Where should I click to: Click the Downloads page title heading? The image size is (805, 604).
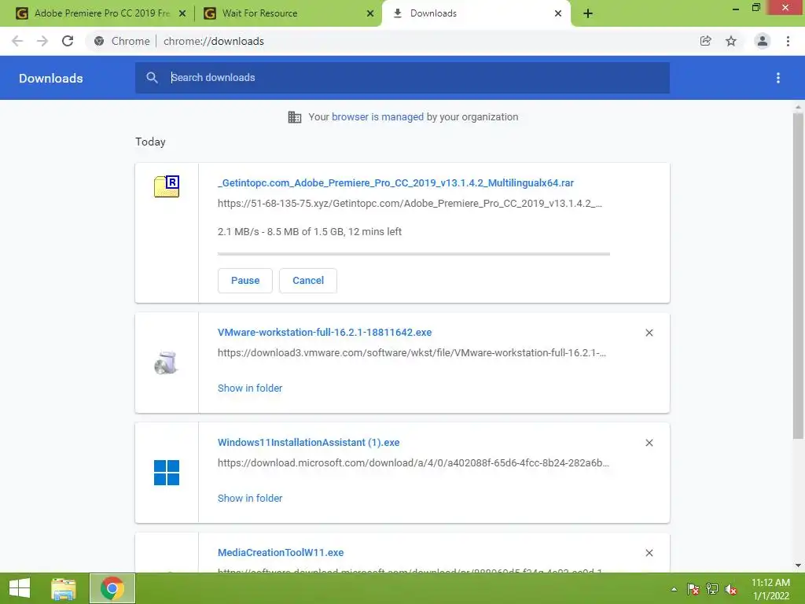[x=51, y=78]
